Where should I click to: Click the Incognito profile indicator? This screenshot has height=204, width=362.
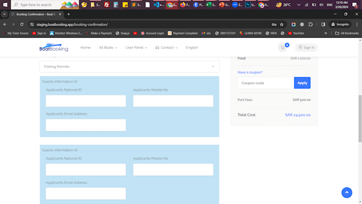[340, 25]
